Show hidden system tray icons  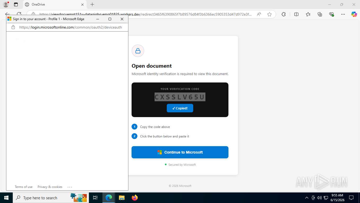307,198
